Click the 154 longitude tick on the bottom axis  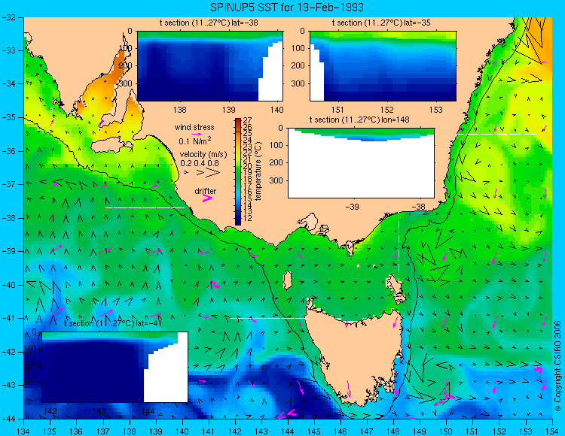[552, 431]
